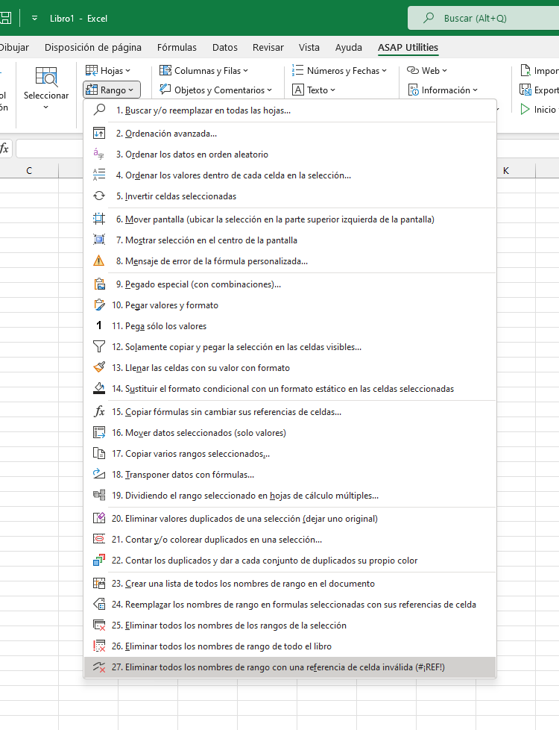Choose Ordenar los datos en orden aleatorio
The width and height of the screenshot is (559, 730).
290,154
